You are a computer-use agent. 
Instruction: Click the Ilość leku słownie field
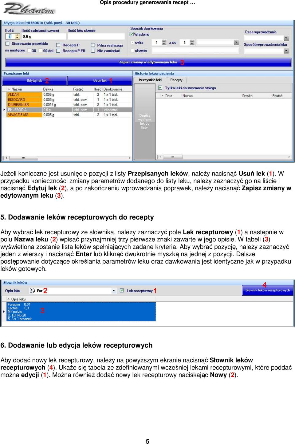[96, 36]
